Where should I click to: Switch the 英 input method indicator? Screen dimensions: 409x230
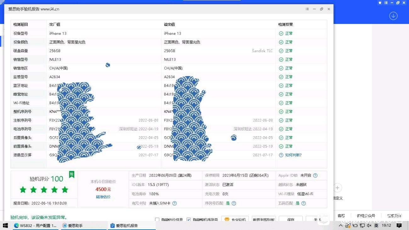pyautogui.click(x=377, y=226)
